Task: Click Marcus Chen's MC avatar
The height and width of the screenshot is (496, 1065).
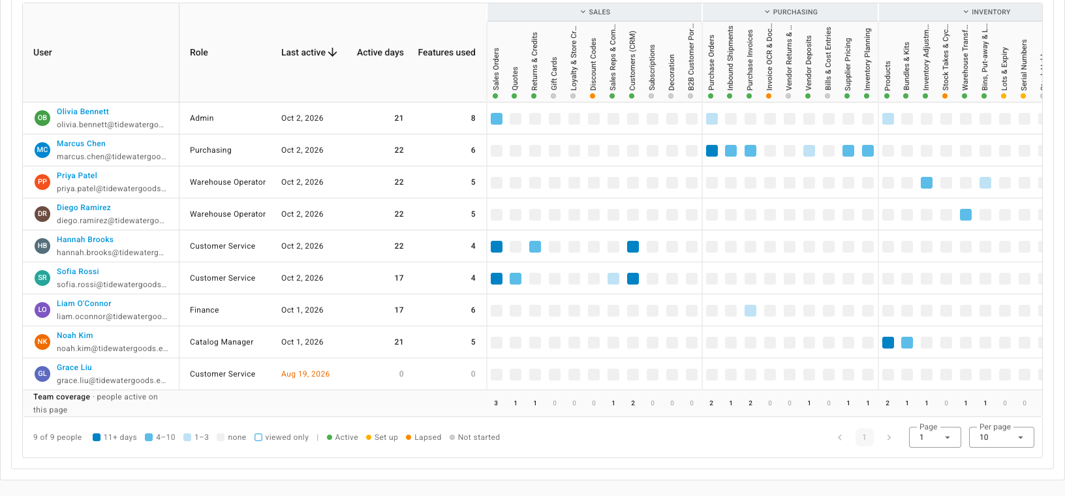Action: [x=42, y=150]
